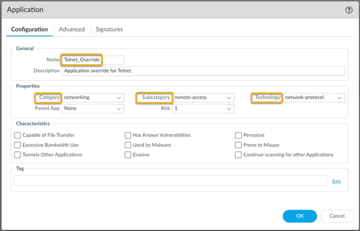The width and height of the screenshot is (360, 231).
Task: Select the Configuration tab
Action: (30, 30)
